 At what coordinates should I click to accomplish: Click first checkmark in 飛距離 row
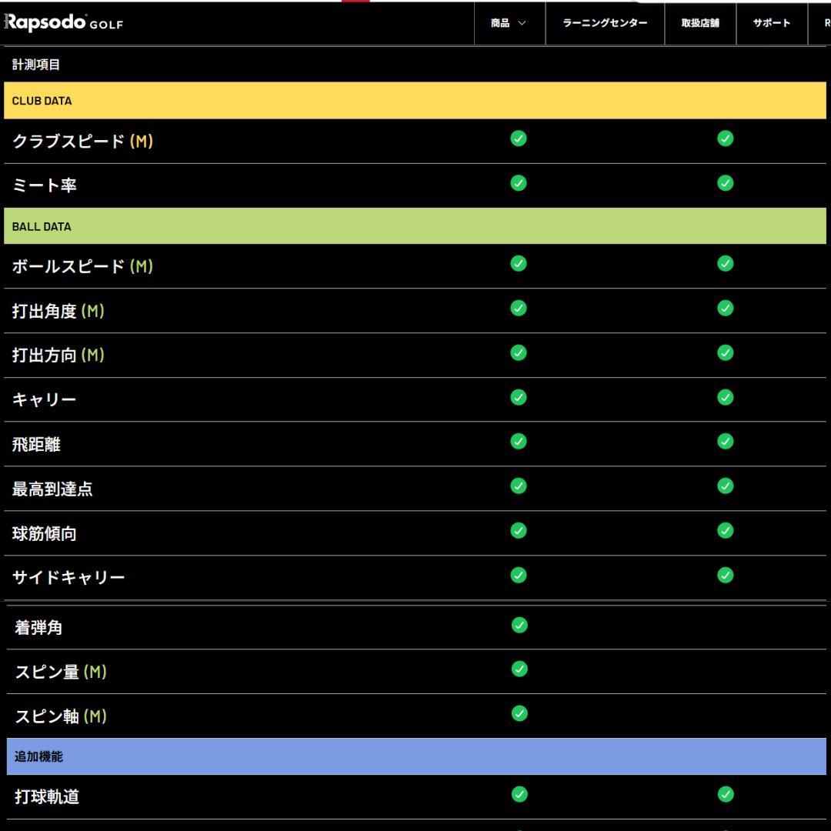pos(519,441)
